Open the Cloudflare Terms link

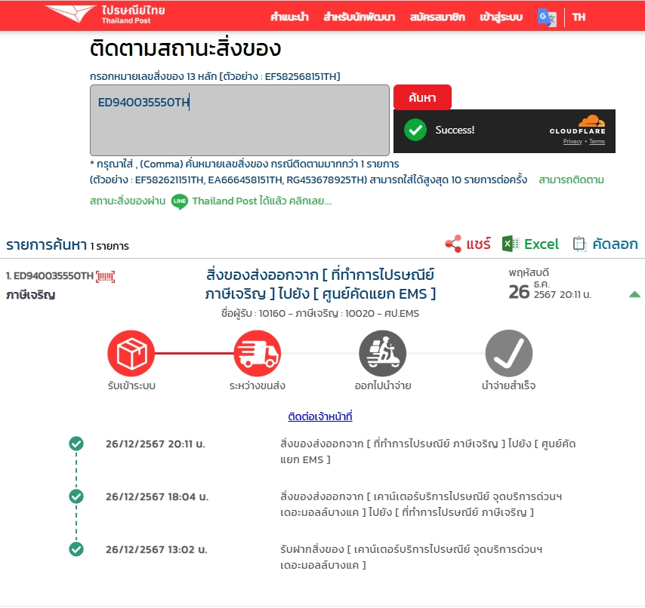597,141
